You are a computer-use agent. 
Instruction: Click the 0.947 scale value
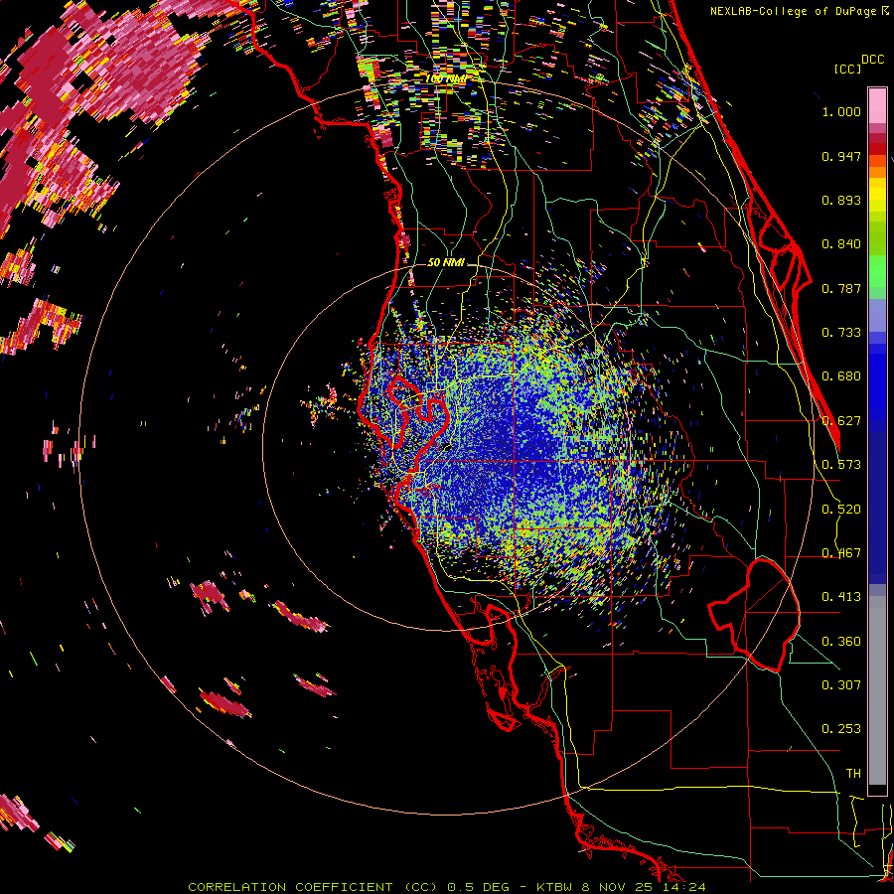[841, 156]
